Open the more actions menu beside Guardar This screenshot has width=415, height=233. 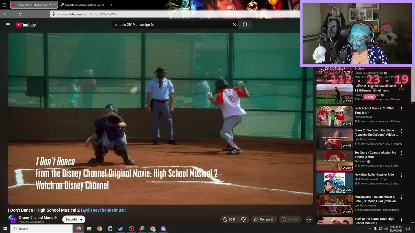pos(309,219)
